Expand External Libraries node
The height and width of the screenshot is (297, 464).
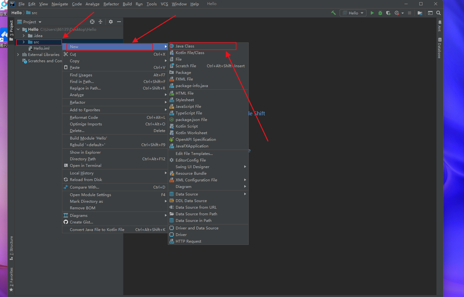(x=18, y=55)
